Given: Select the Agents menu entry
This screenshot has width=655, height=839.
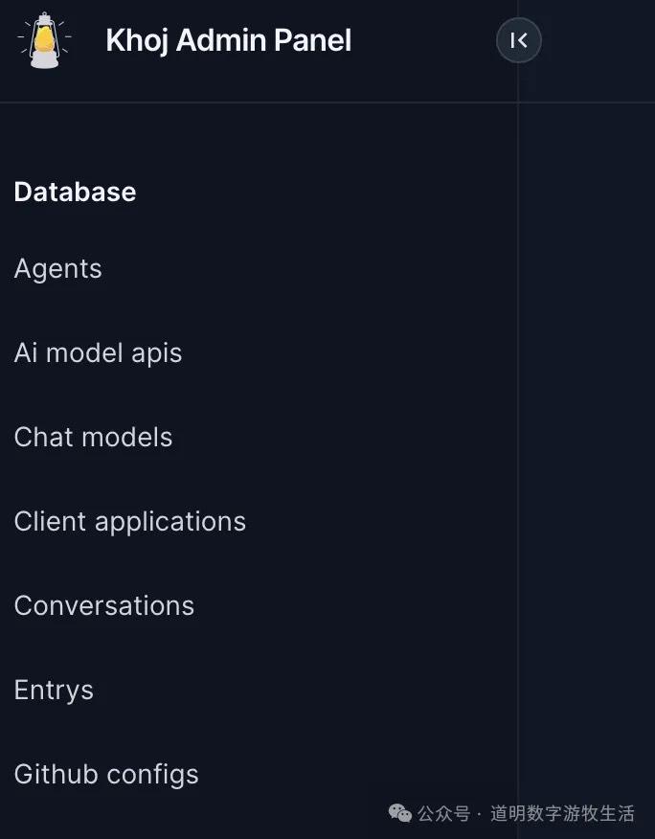Looking at the screenshot, I should [x=57, y=269].
